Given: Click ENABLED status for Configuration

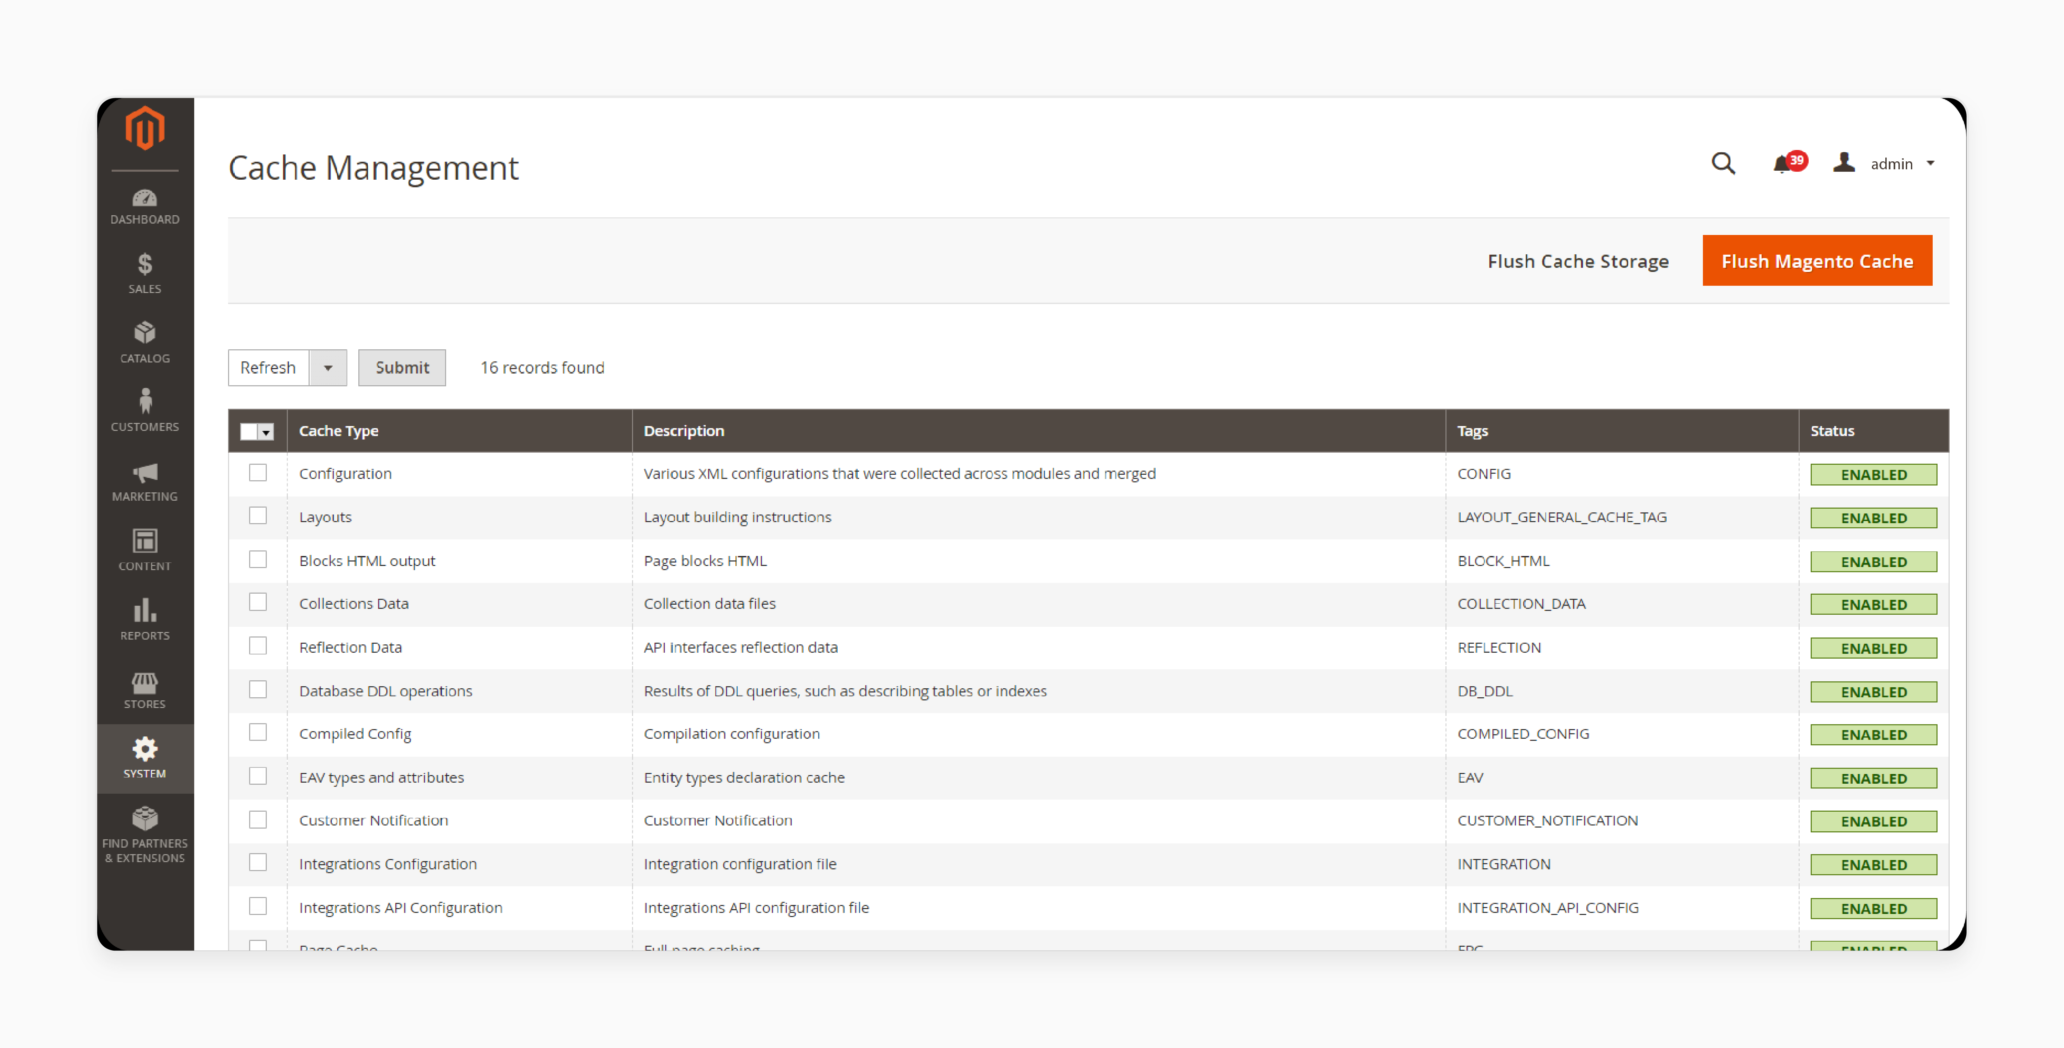Looking at the screenshot, I should [x=1873, y=475].
